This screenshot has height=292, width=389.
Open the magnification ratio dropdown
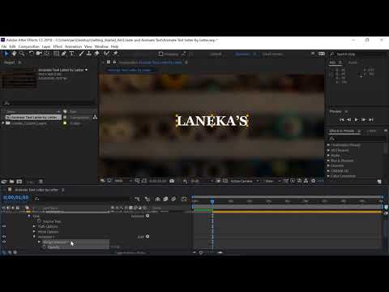tap(123, 181)
